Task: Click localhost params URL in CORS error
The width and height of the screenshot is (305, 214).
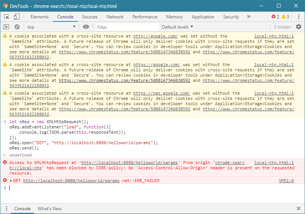Action: point(129,163)
